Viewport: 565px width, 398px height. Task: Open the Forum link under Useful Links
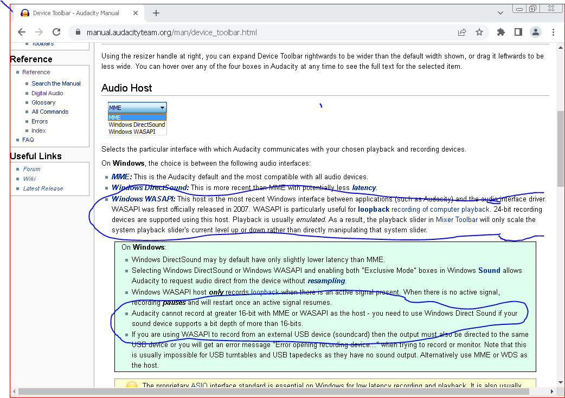[31, 169]
